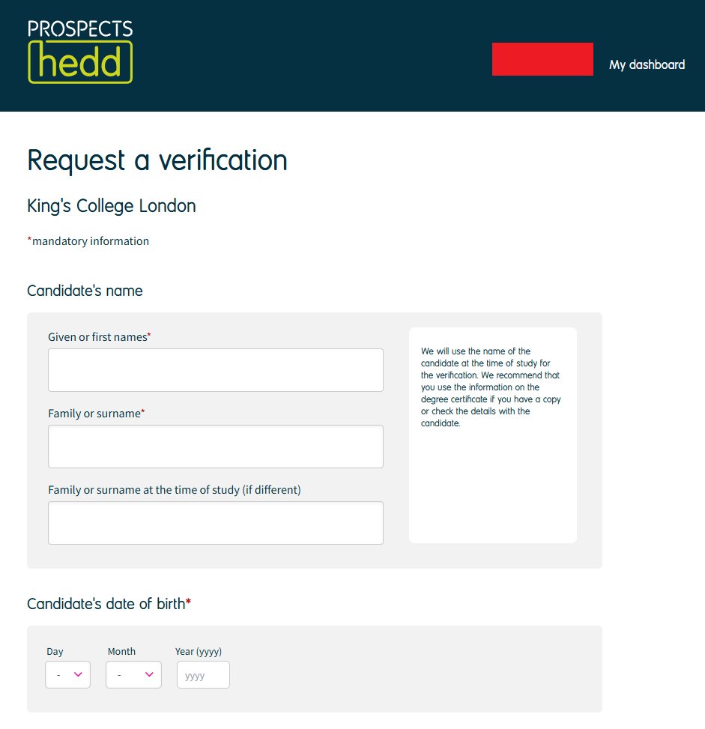Focus the Given or first names field
This screenshot has width=705, height=729.
(x=216, y=370)
